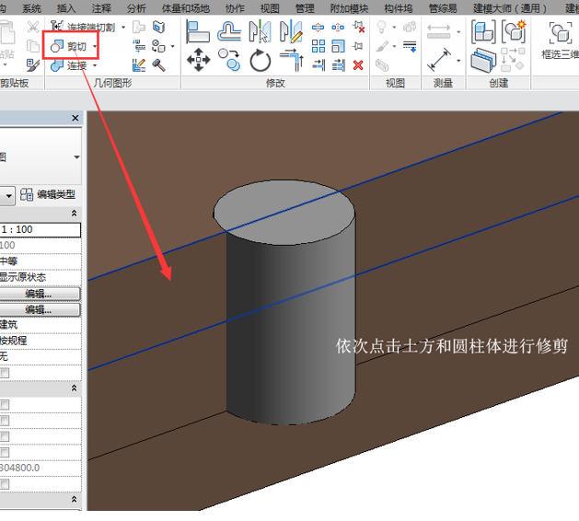Close the Properties palette
Image resolution: width=579 pixels, height=521 pixels.
pos(75,118)
